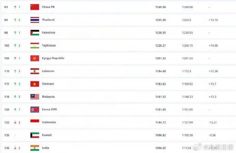236x153 pixels.
Task: Click Thailand's green up arrow
Action: (15, 20)
